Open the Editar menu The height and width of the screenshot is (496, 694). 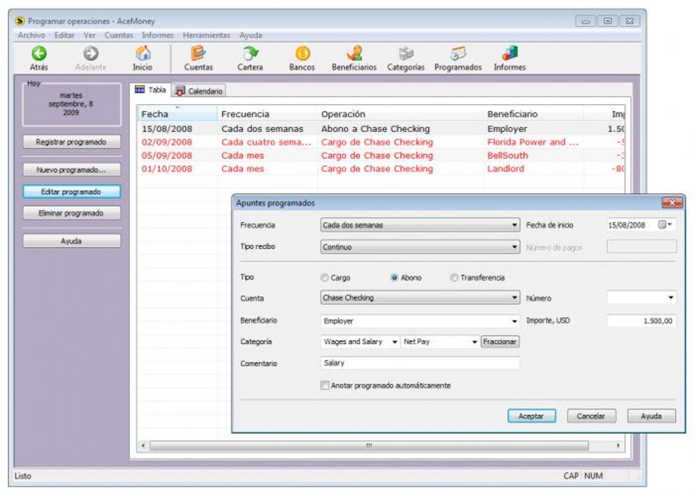click(64, 35)
